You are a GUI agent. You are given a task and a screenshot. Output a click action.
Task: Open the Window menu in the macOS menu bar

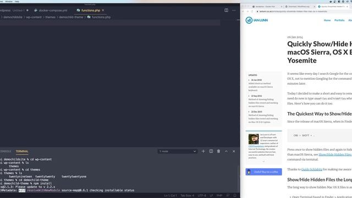point(9,1)
